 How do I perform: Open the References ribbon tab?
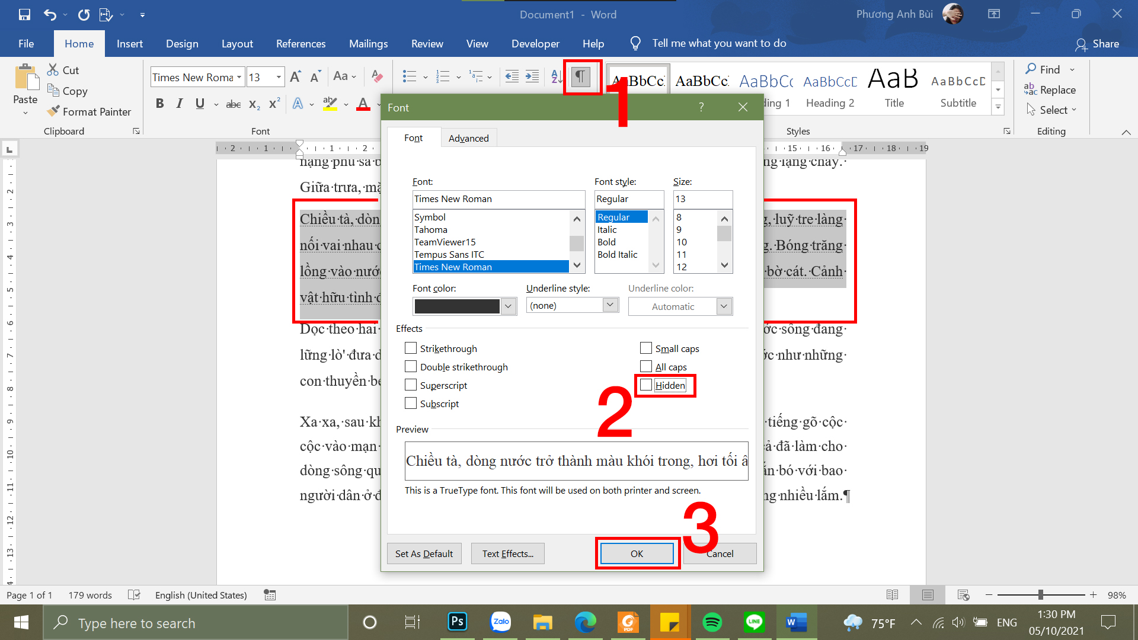coord(301,44)
